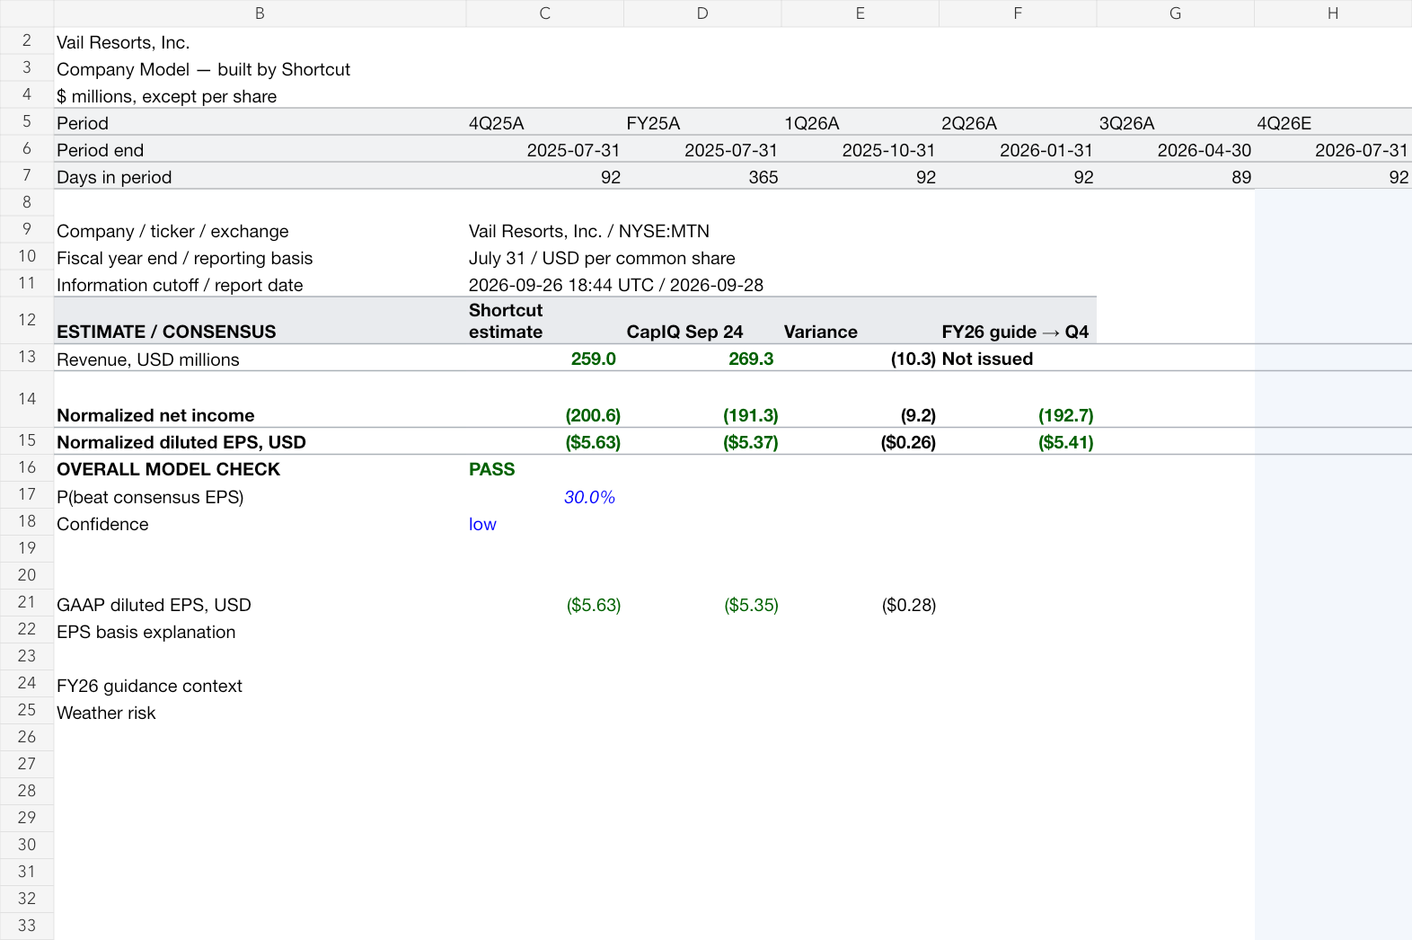Select revenue variance (10.3) cell
This screenshot has height=940, width=1412.
point(860,359)
